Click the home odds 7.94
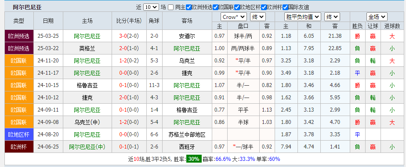 286,146
